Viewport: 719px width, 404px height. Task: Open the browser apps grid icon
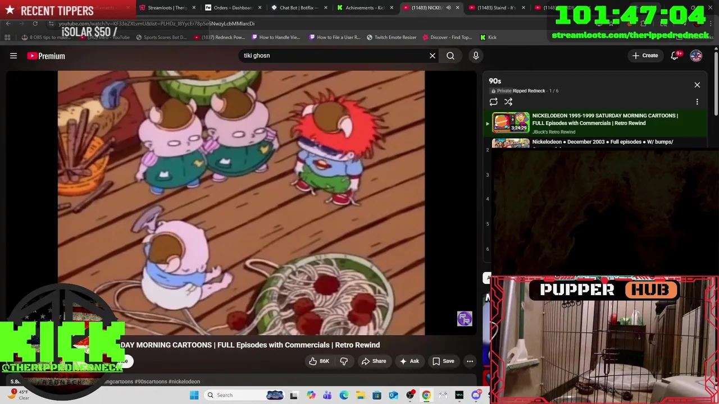(x=7, y=38)
